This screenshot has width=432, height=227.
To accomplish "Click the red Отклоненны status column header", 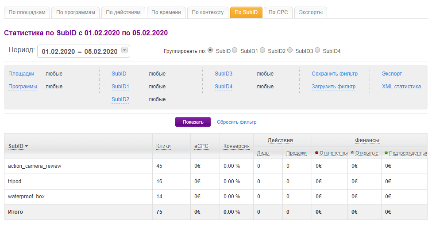I will 333,153.
